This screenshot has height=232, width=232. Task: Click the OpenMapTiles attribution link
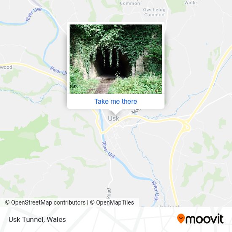tap(112, 202)
